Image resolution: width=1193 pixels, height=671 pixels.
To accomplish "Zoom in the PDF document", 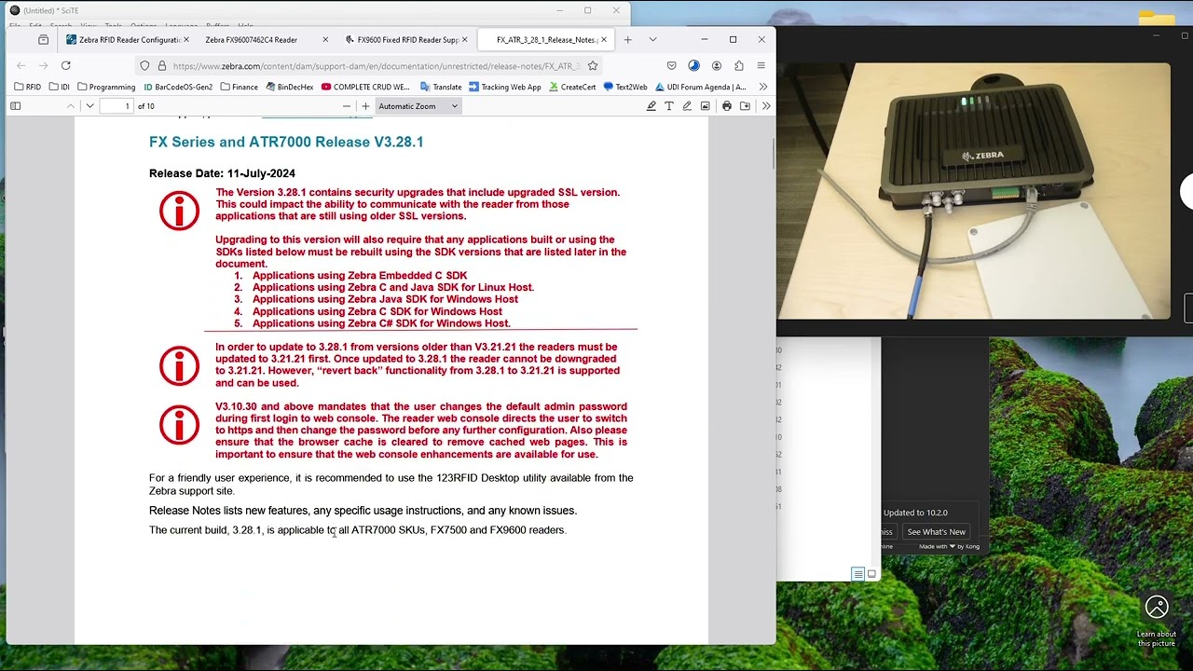I will (x=365, y=106).
